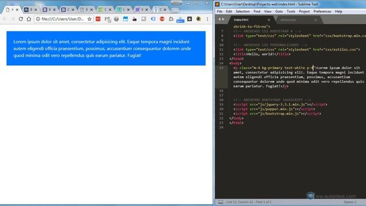Open the Preferences menu

pos(322,11)
